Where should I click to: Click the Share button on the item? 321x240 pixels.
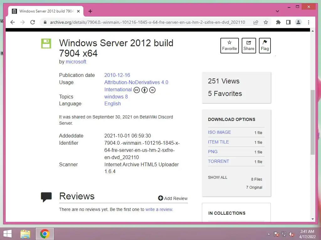click(249, 46)
